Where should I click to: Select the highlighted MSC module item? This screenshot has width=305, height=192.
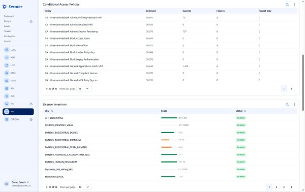click(x=18, y=112)
